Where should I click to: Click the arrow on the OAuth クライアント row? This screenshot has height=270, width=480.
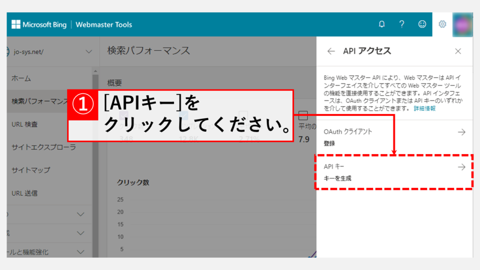[x=461, y=132]
